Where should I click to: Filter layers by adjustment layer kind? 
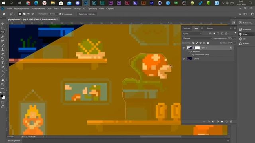pos(214,33)
